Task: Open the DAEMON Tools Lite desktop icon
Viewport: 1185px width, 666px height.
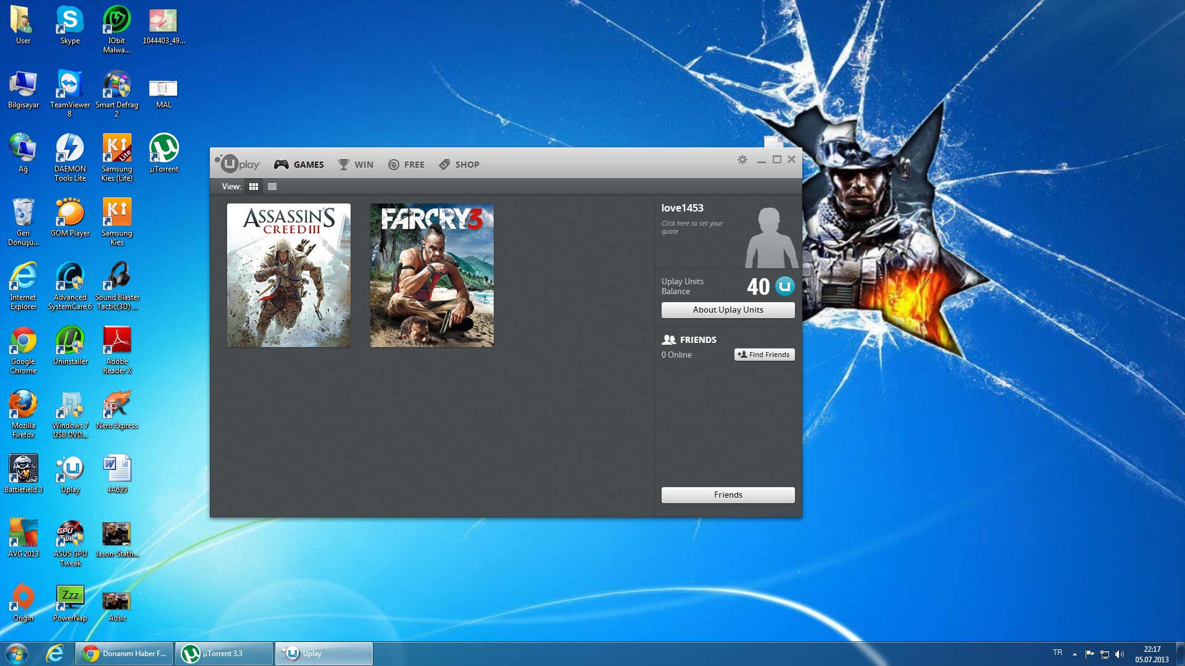Action: (70, 157)
